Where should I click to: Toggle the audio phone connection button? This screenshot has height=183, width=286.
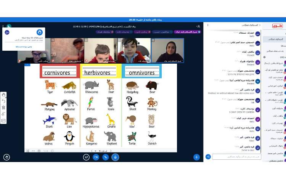click(x=106, y=157)
